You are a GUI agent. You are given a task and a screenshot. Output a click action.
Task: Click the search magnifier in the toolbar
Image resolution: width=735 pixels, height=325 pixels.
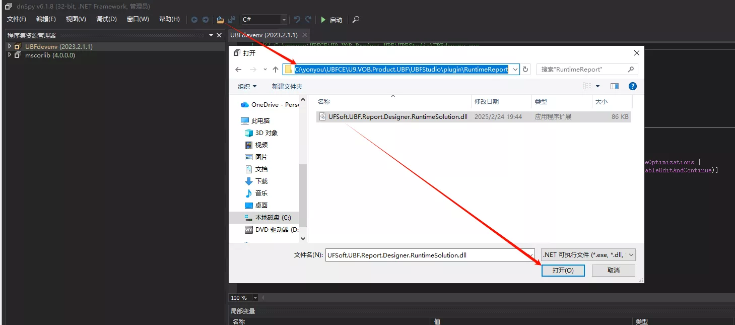tap(356, 20)
